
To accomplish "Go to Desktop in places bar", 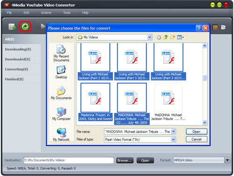I will [61, 72].
